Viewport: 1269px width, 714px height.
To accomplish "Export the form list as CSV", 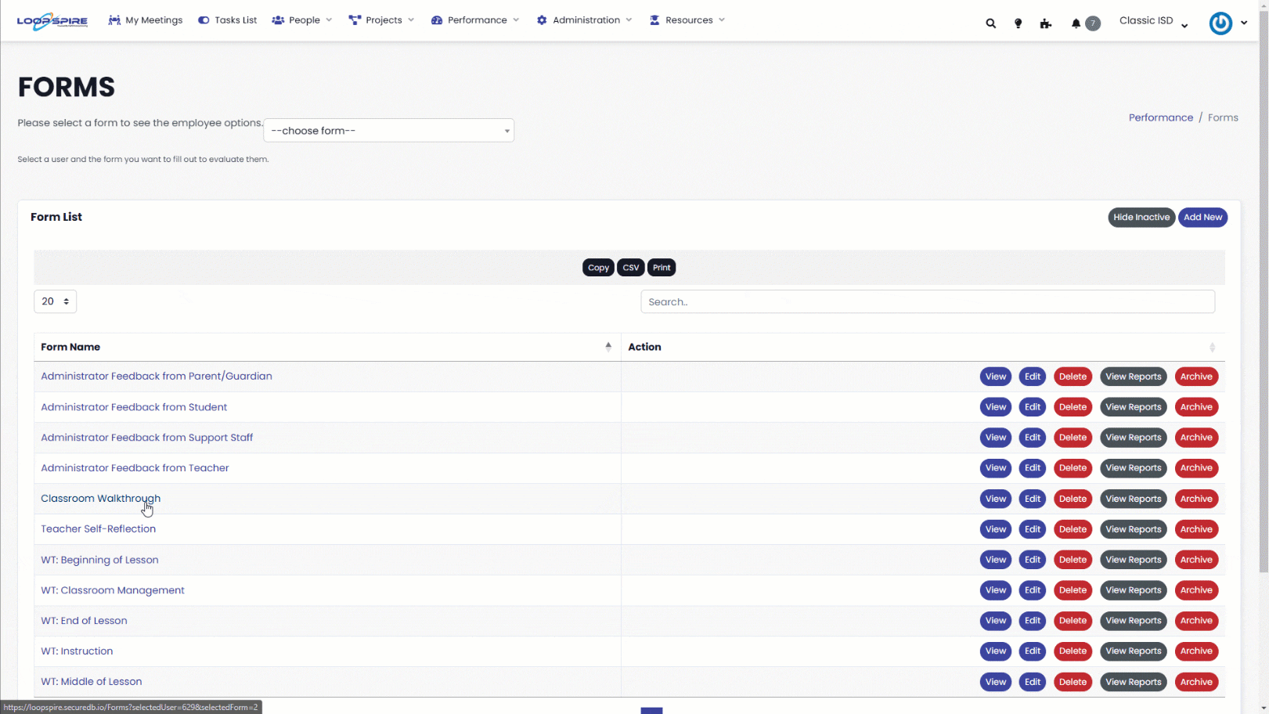I will pos(630,268).
